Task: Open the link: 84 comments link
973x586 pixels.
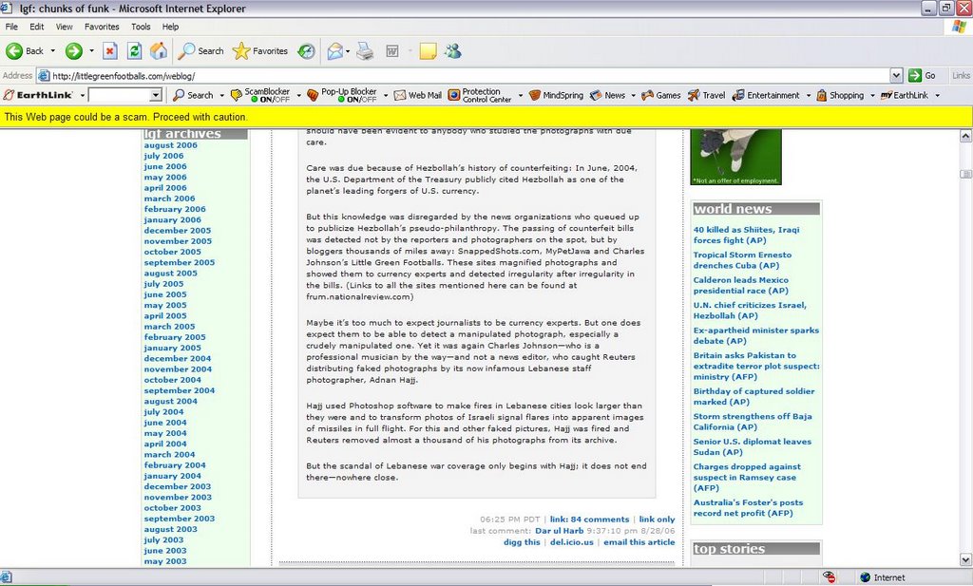Action: (589, 520)
